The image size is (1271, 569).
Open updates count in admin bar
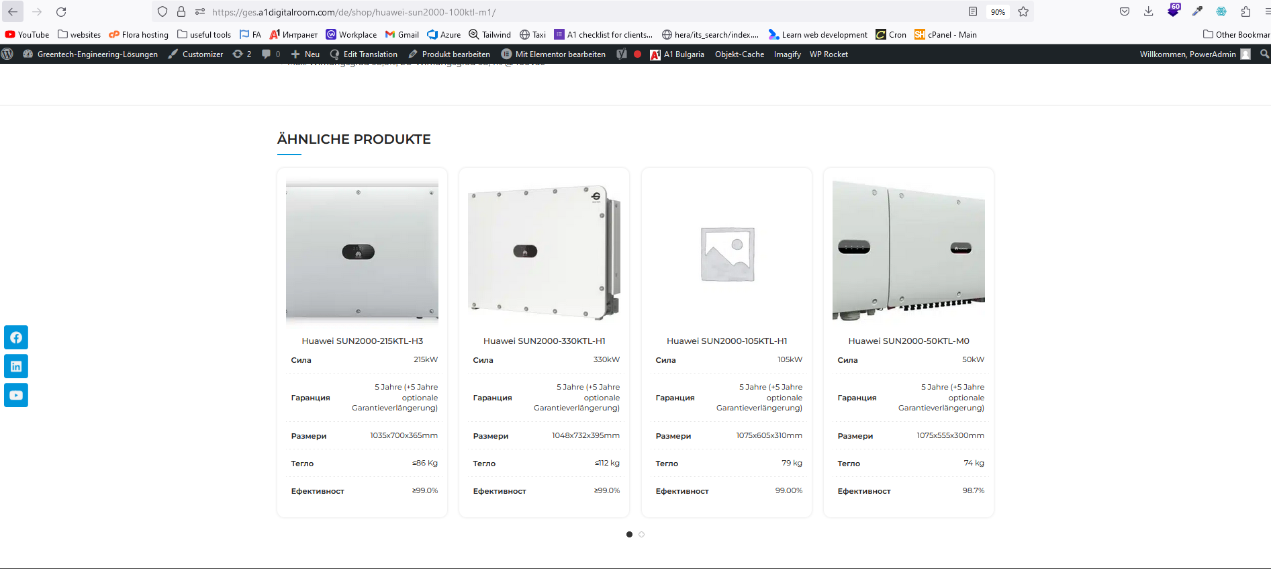242,54
